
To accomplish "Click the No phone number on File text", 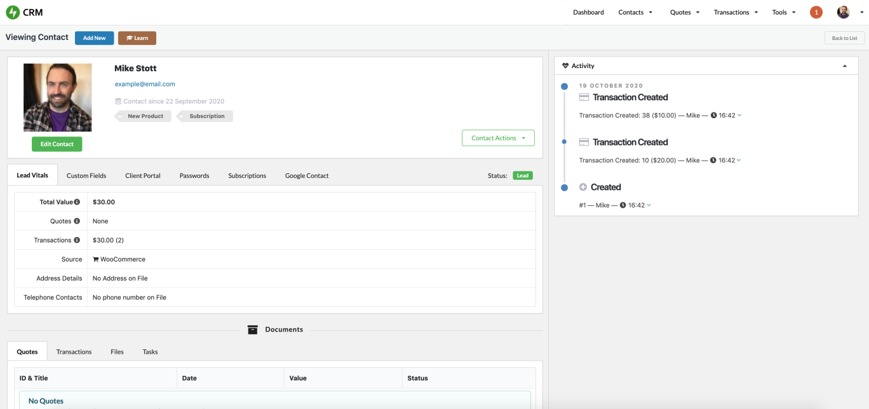I will click(x=130, y=297).
